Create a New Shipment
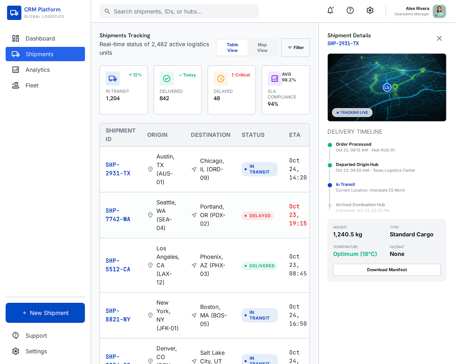 point(45,313)
